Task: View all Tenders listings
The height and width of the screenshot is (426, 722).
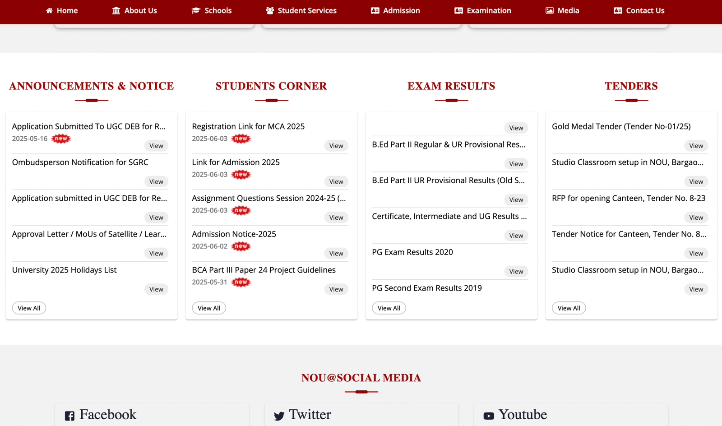Action: [x=569, y=308]
